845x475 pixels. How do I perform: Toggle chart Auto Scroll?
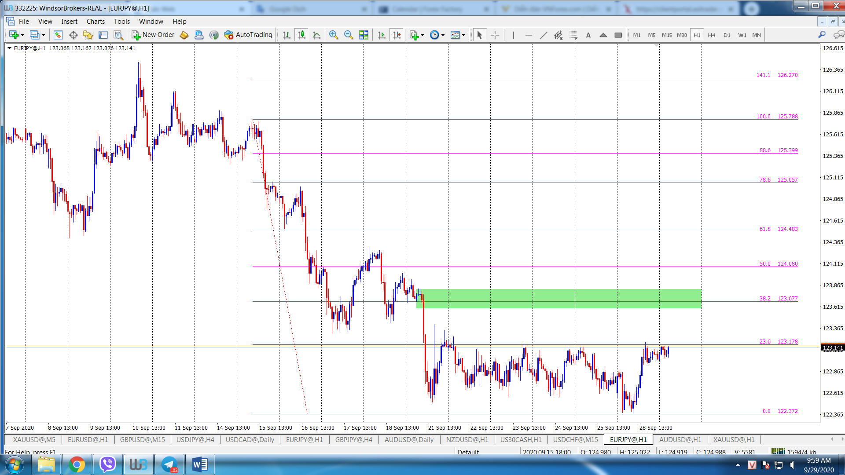pyautogui.click(x=382, y=35)
